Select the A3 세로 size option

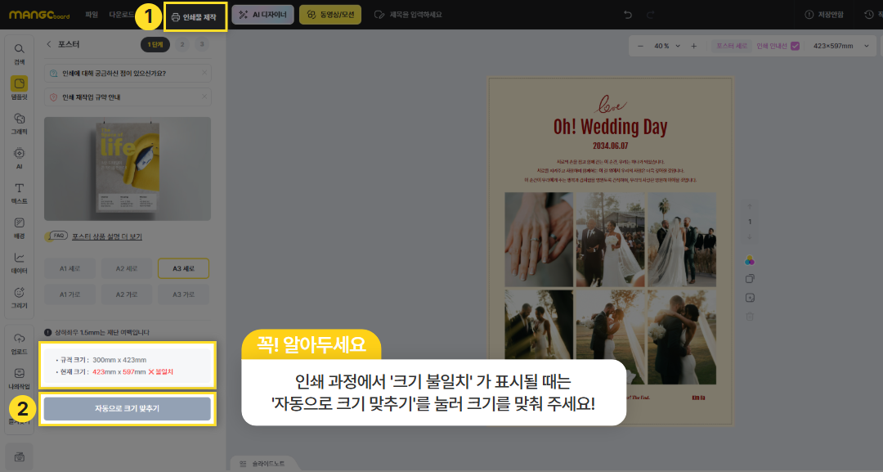coord(184,268)
